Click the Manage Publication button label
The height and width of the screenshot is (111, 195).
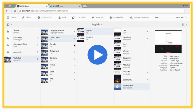pos(142,17)
